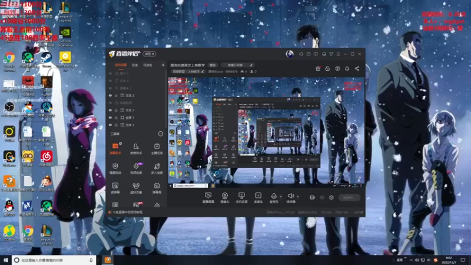Toggle visibility of the 文本 1 layer
Image resolution: width=471 pixels, height=265 pixels.
click(x=110, y=110)
